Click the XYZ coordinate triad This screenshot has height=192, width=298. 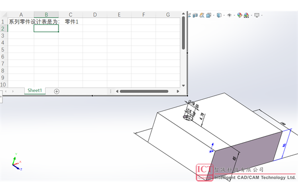pos(17,162)
